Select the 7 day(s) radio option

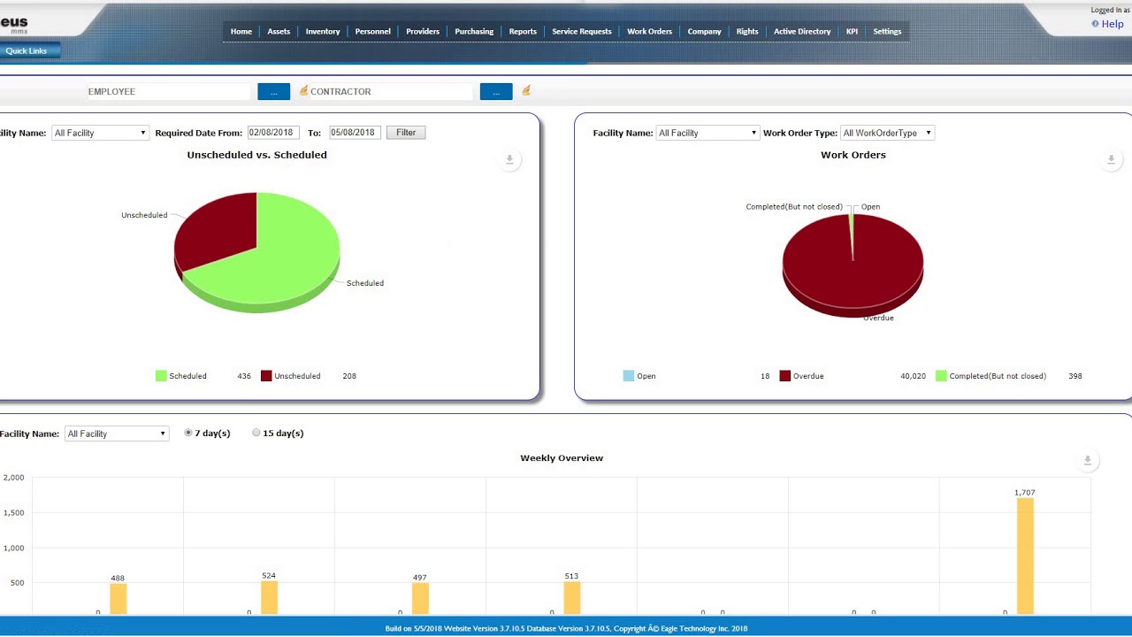tap(188, 434)
